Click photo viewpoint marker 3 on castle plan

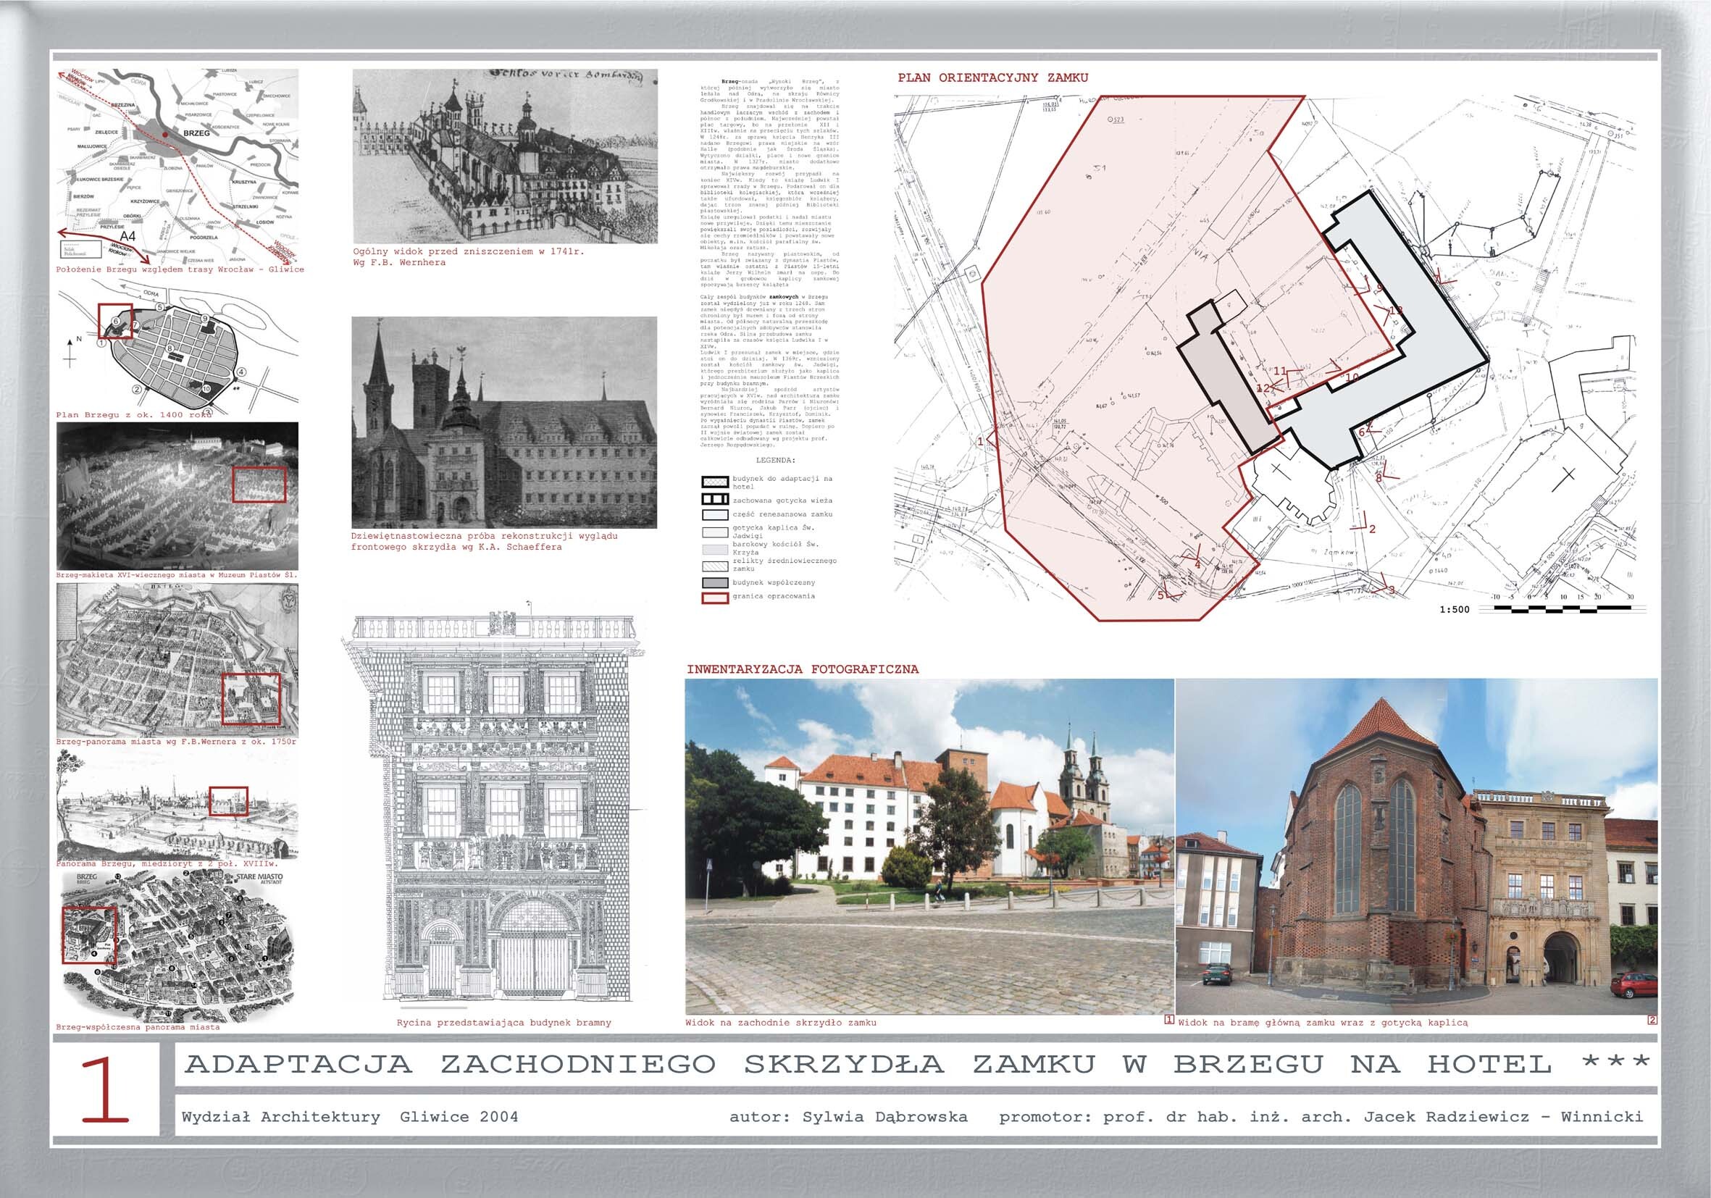[x=1391, y=590]
